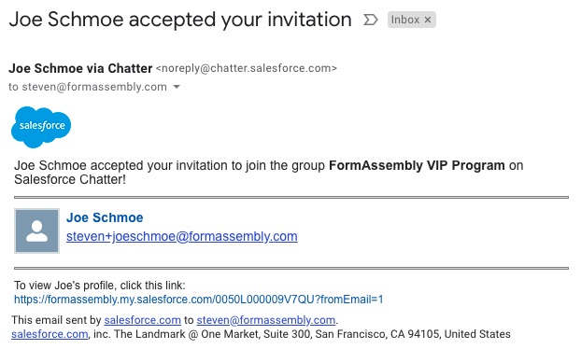Image resolution: width=581 pixels, height=349 pixels.
Task: Click the importance marker icon beside subject
Action: pyautogui.click(x=370, y=20)
